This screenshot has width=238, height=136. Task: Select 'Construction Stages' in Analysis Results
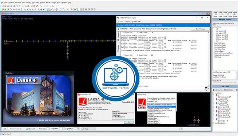coord(220,45)
